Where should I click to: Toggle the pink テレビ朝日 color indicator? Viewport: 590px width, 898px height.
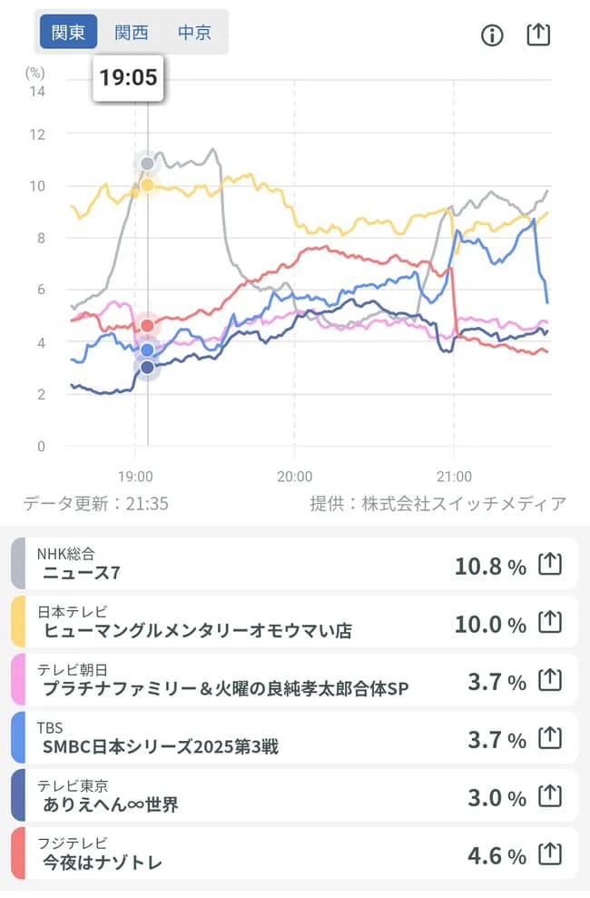(15, 680)
